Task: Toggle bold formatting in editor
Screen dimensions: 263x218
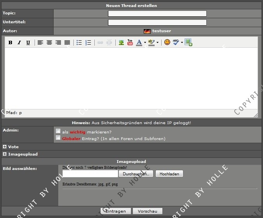Action: tap(10, 43)
